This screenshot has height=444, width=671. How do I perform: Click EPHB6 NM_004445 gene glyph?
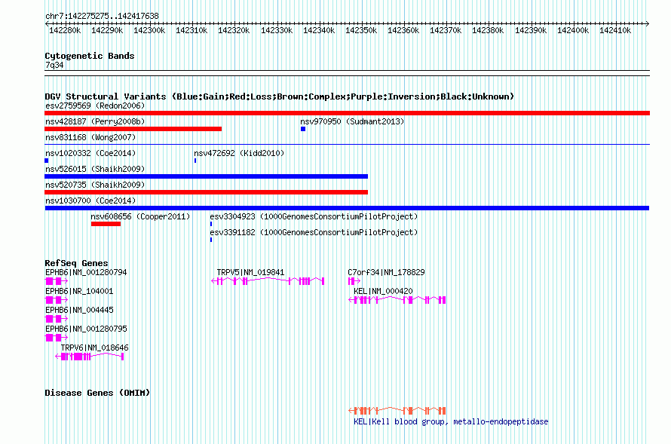coord(57,319)
